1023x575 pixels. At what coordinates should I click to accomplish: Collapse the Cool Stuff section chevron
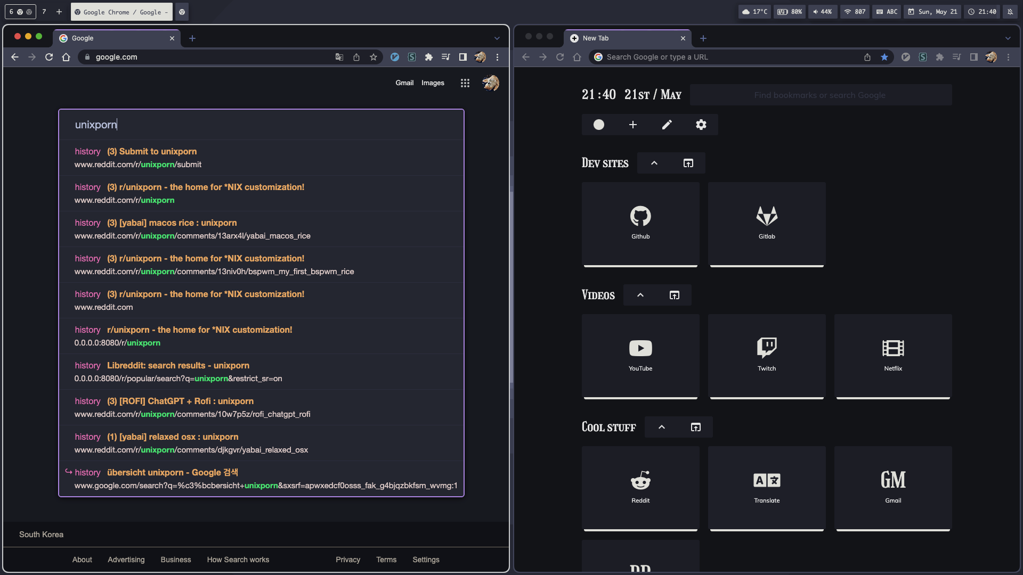coord(661,427)
